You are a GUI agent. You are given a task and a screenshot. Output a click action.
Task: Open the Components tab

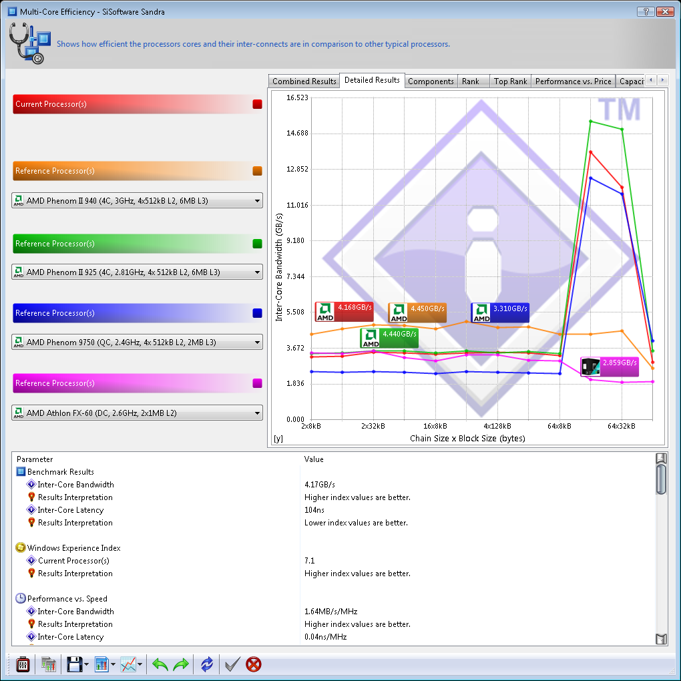tap(431, 81)
